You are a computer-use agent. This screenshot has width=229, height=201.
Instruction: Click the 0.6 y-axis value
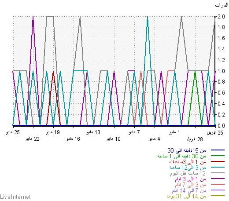tap(221, 93)
